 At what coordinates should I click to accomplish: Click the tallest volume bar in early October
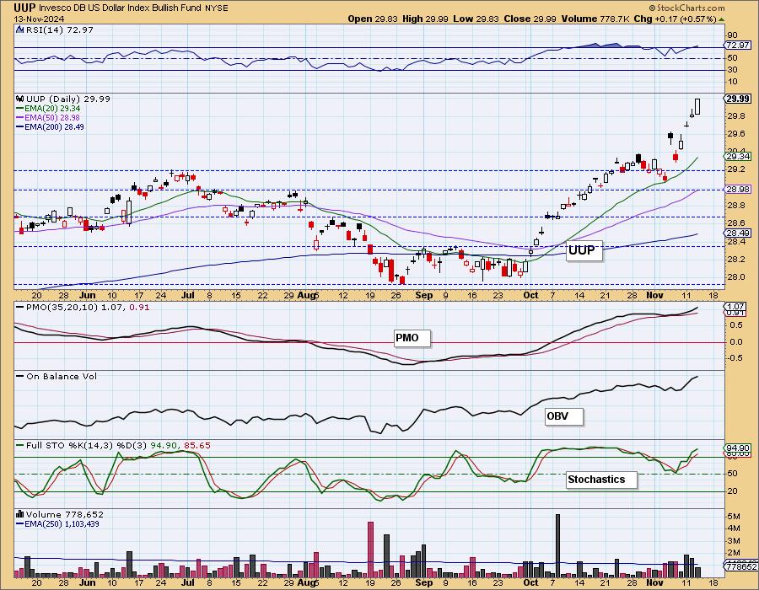point(557,545)
